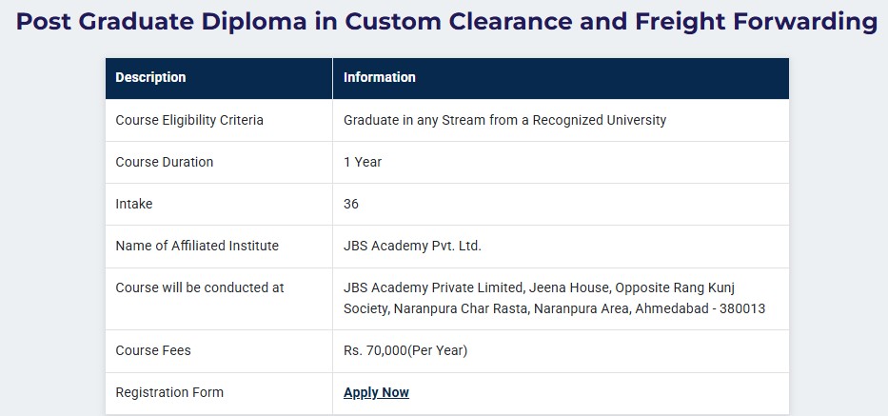The width and height of the screenshot is (888, 416).
Task: Click the Graduate in any Stream text
Action: [504, 120]
